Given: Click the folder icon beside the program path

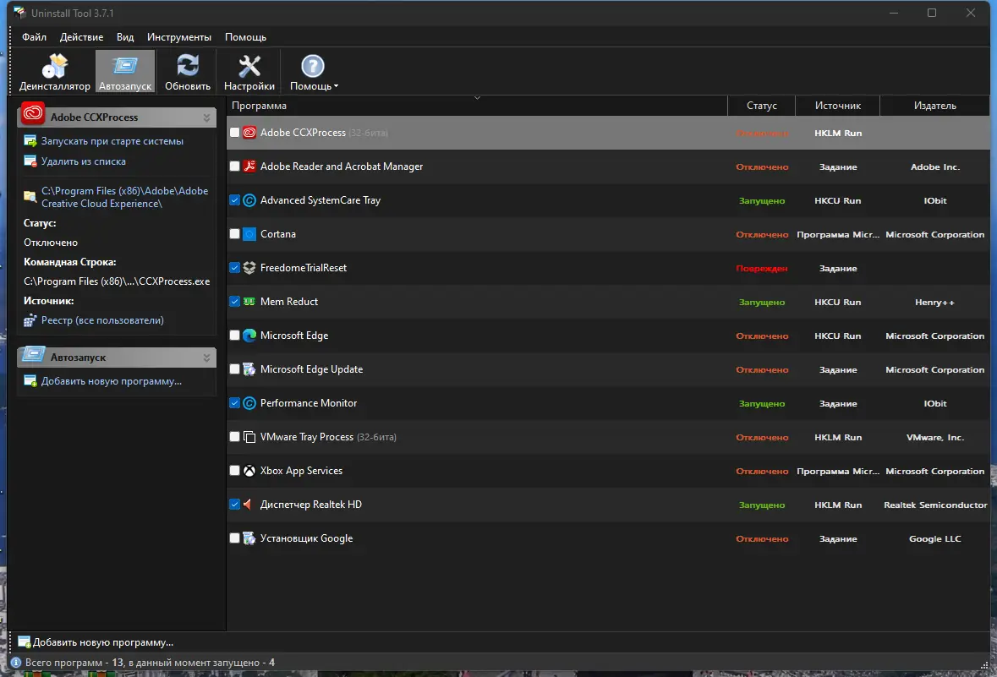Looking at the screenshot, I should [30, 196].
